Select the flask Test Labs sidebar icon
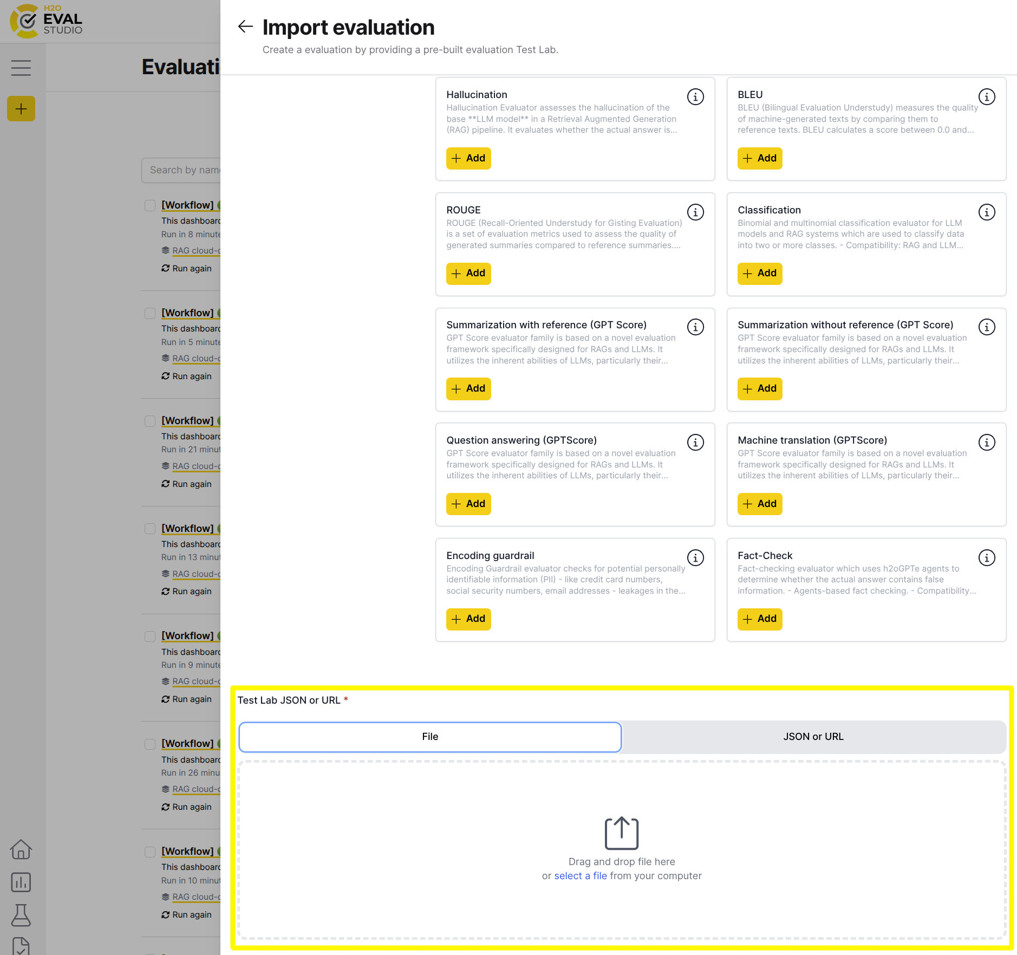This screenshot has height=955, width=1017. (21, 915)
